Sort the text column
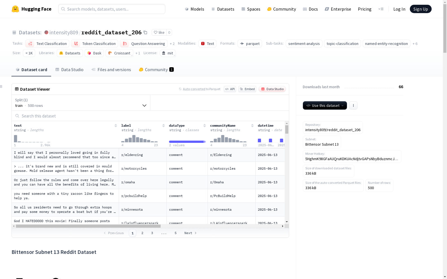Screen dimensions: 447x279 point(116,126)
